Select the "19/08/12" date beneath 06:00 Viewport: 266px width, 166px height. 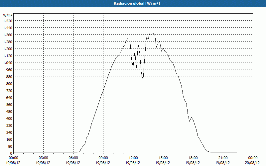point(73,163)
